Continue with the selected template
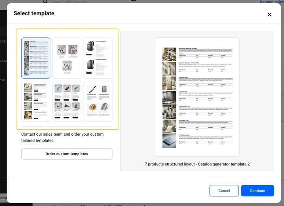 (257, 191)
